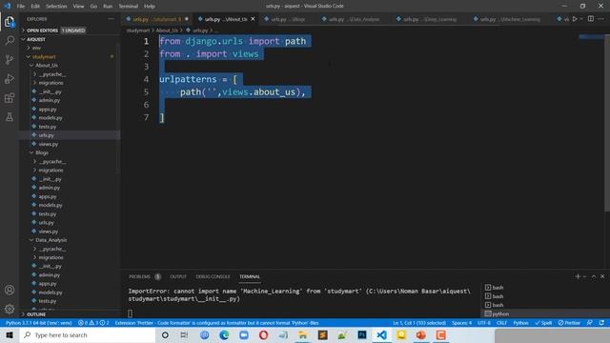
Task: Open the Source Control view icon
Action: tap(10, 59)
